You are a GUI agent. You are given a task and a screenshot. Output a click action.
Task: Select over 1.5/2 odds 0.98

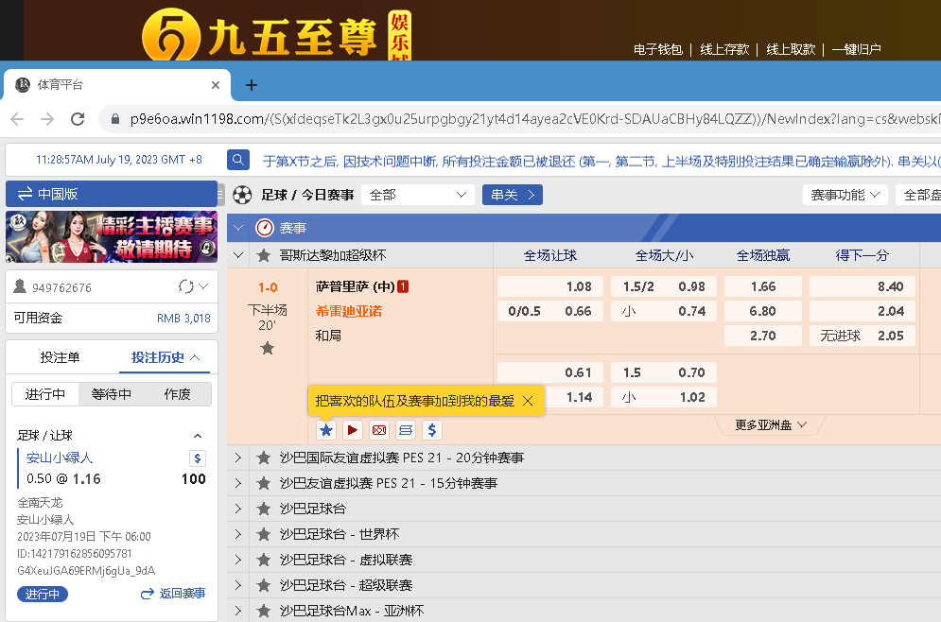click(664, 286)
